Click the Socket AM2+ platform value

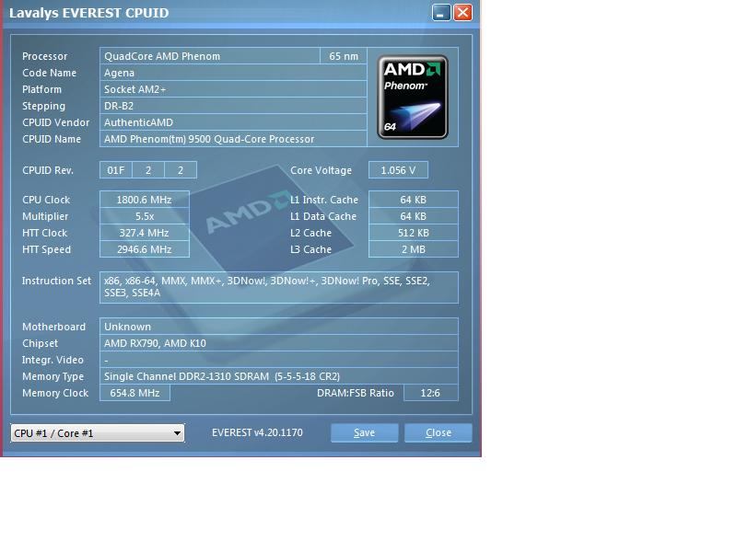tap(233, 89)
